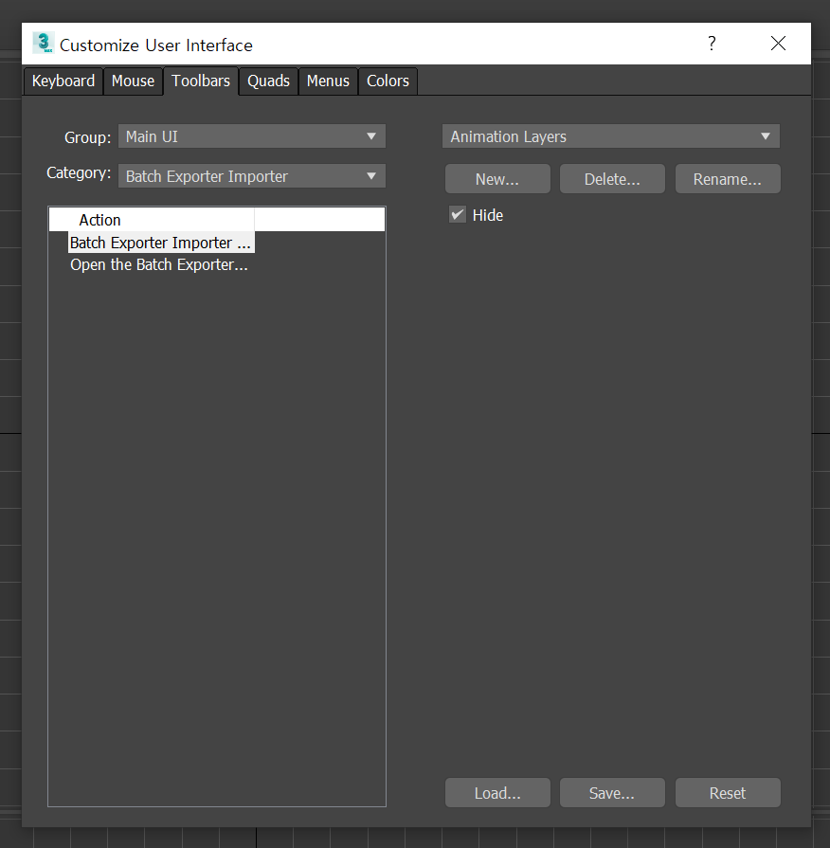Click the question mark help button

(712, 44)
